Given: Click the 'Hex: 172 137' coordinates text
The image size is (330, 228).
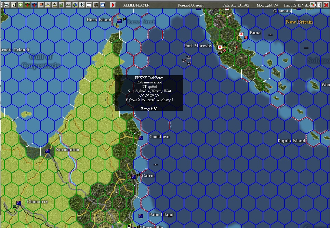Looking at the screenshot, I should coord(293,5).
